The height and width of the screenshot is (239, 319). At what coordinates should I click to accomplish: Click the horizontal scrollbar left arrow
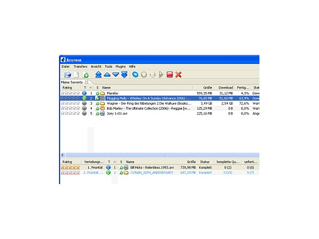pyautogui.click(x=62, y=155)
